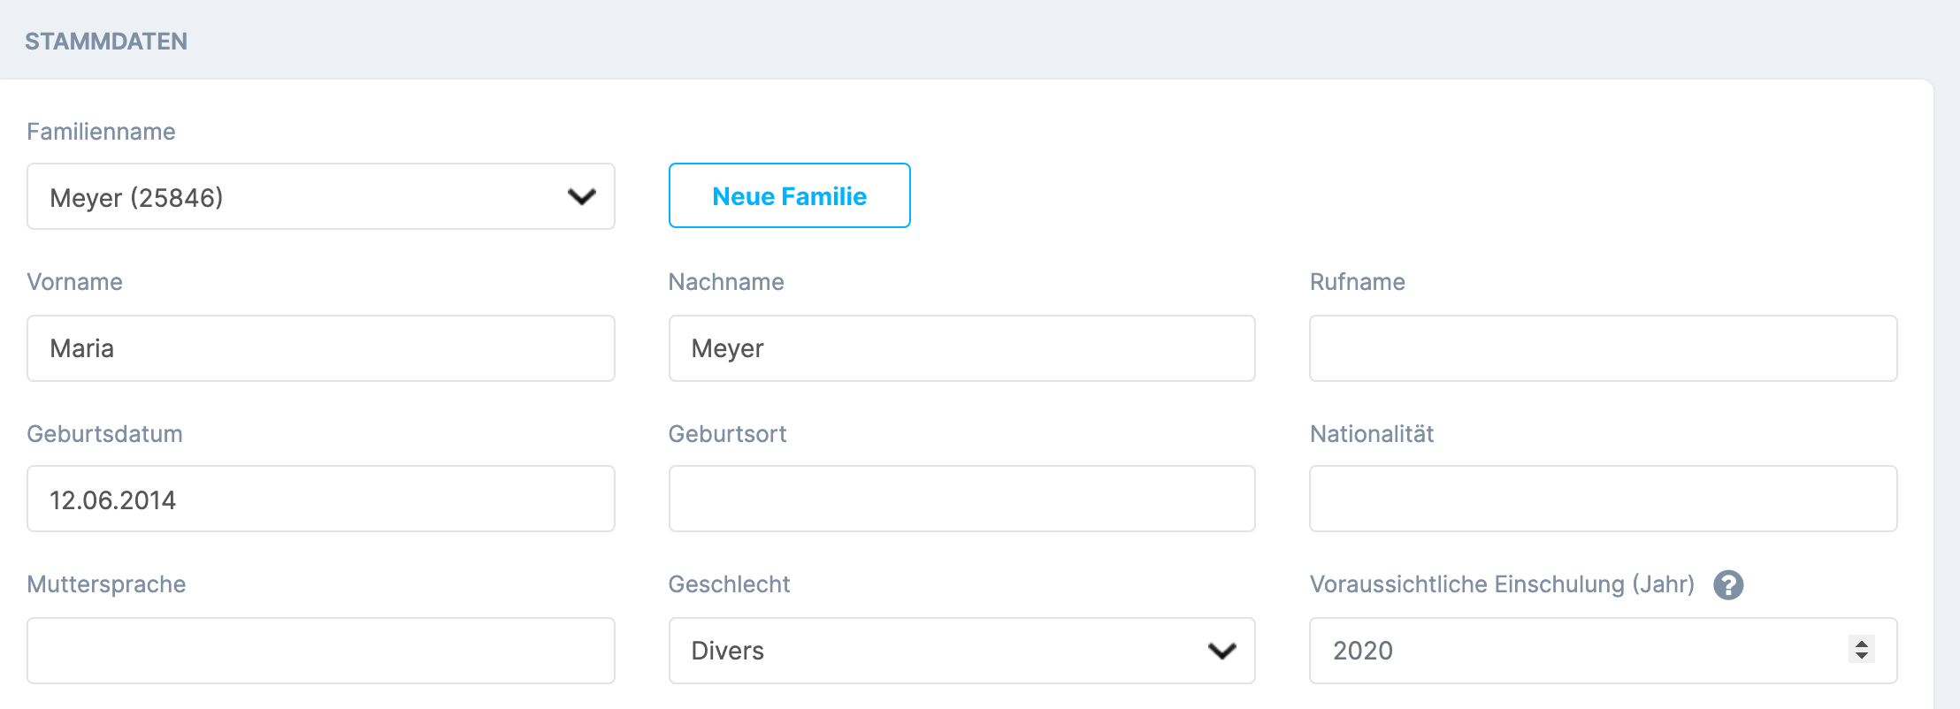Click the Rufname label
The width and height of the screenshot is (1960, 709).
point(1358,282)
